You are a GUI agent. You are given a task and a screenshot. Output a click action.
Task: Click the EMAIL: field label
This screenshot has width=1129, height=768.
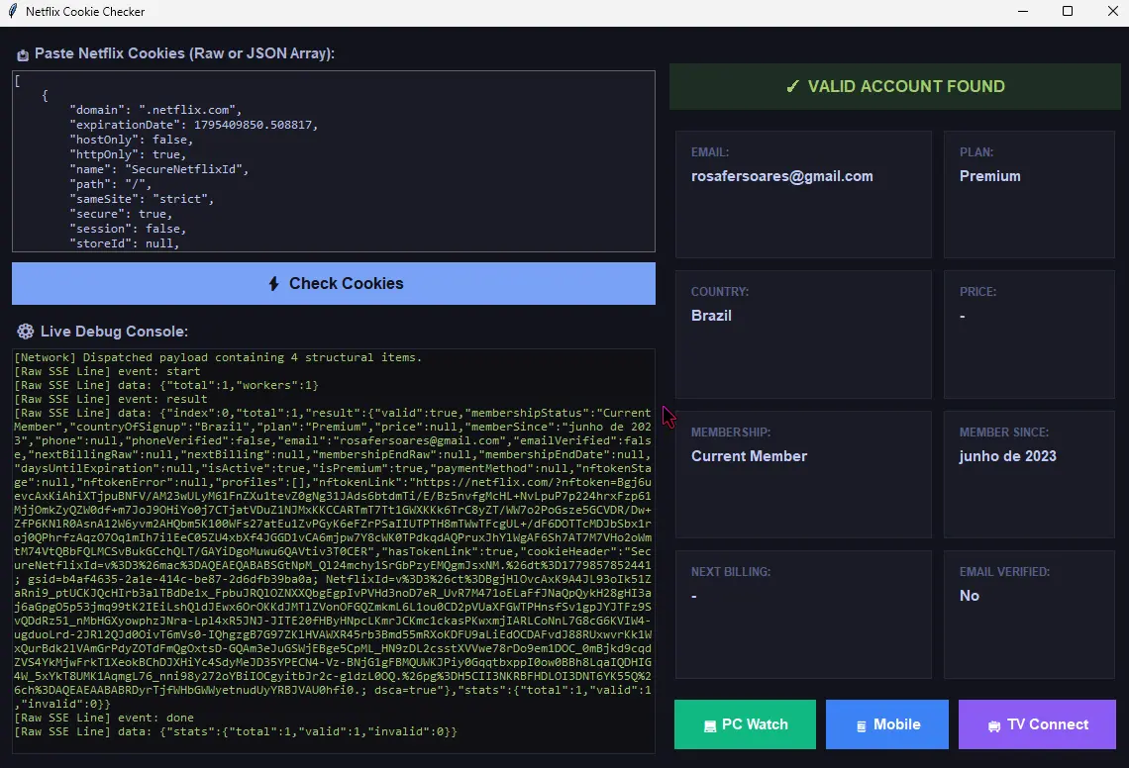[x=710, y=152]
